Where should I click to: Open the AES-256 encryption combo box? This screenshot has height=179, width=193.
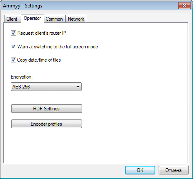pos(46,87)
